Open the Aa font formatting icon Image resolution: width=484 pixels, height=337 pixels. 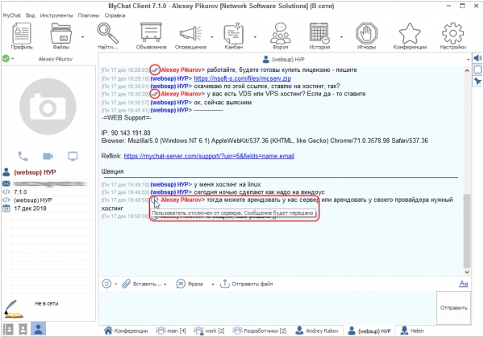464,284
